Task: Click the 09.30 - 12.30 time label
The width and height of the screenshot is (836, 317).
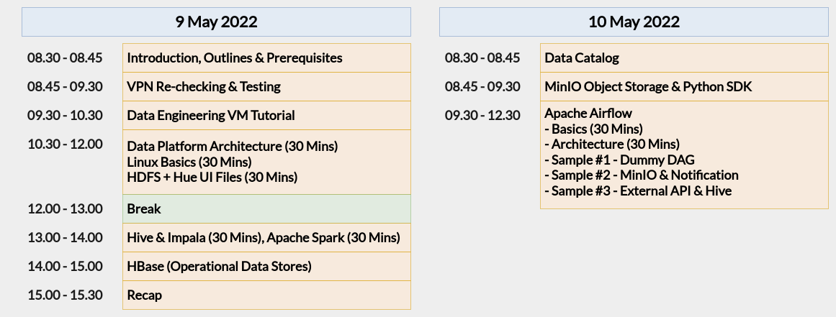Action: (482, 115)
